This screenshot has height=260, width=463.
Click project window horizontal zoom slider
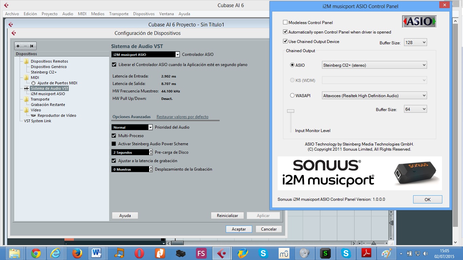tap(374, 243)
